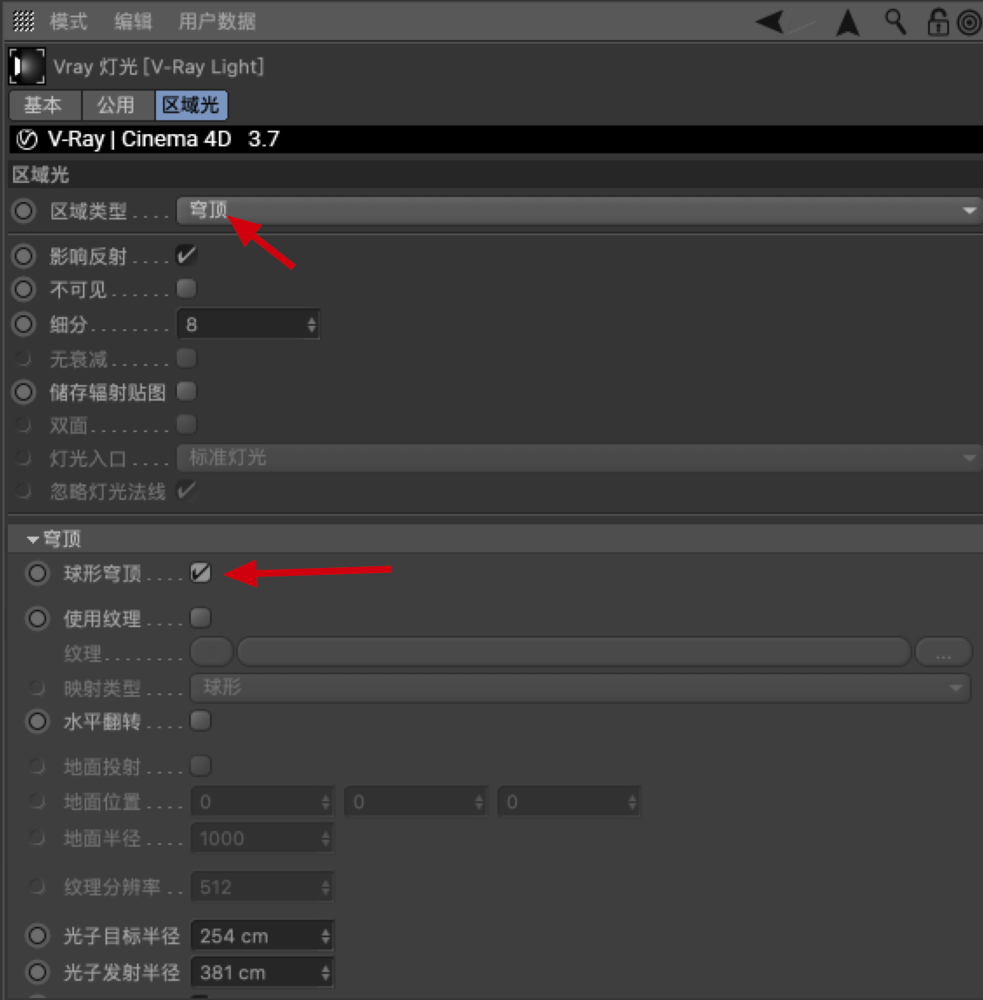This screenshot has width=983, height=1000.
Task: Uncheck the 球形穹顶 checkbox
Action: point(200,572)
